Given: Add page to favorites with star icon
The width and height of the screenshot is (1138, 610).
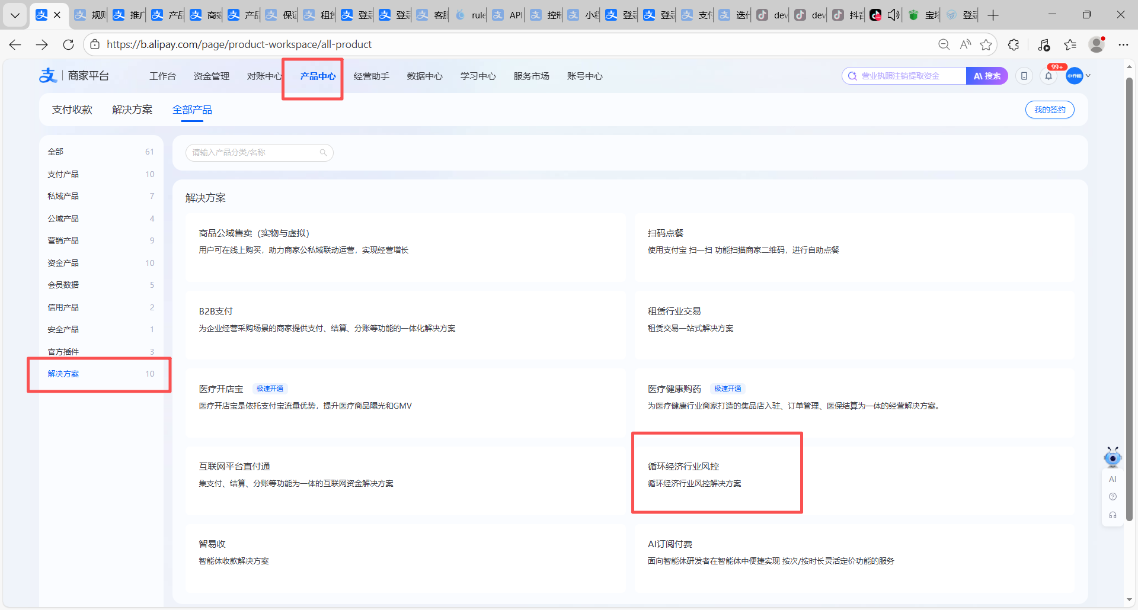Looking at the screenshot, I should pyautogui.click(x=986, y=44).
